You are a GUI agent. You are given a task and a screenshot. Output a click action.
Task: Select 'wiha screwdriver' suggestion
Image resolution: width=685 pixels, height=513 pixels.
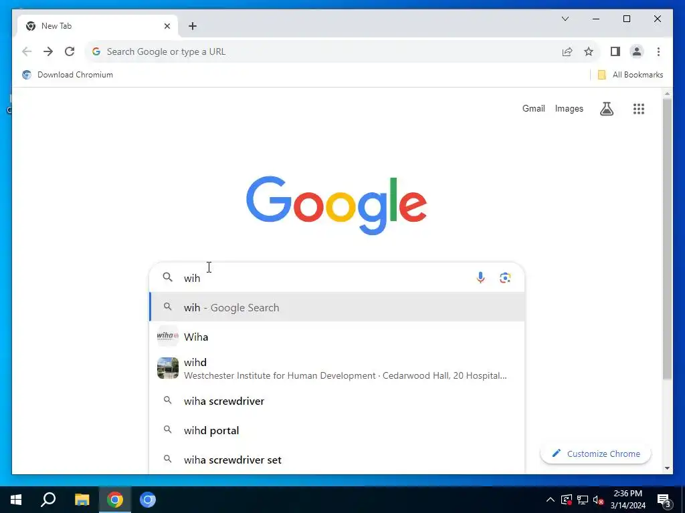click(337, 401)
